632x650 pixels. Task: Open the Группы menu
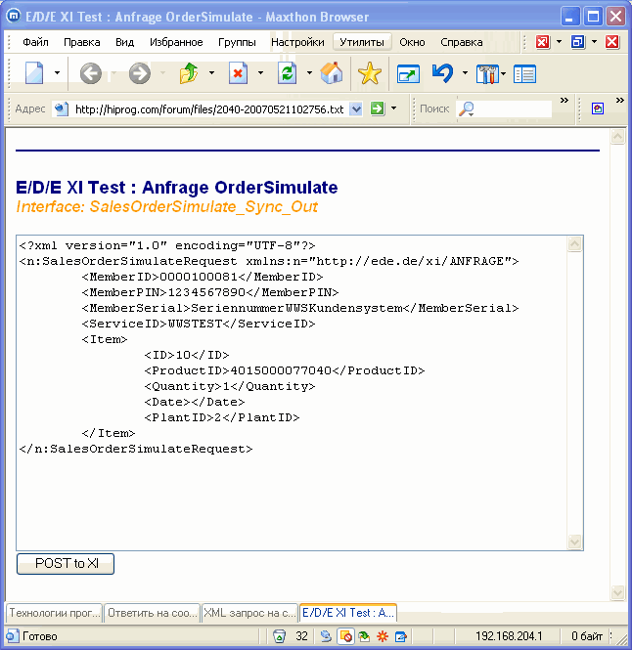237,42
